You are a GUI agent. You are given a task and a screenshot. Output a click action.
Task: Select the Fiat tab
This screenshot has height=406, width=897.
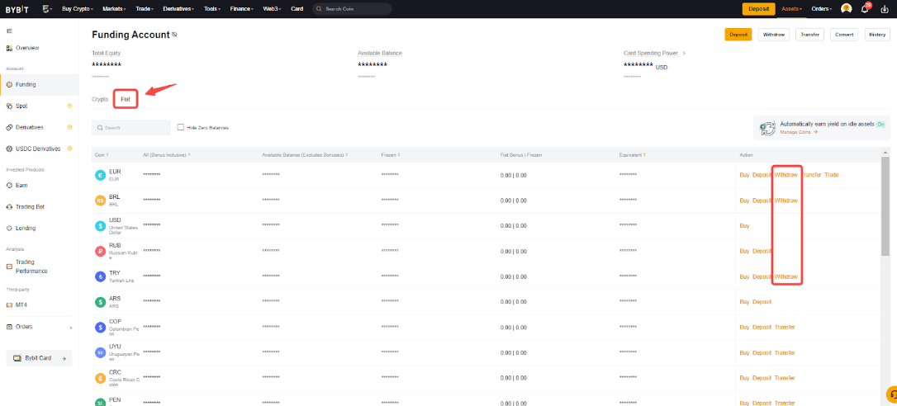pyautogui.click(x=126, y=99)
